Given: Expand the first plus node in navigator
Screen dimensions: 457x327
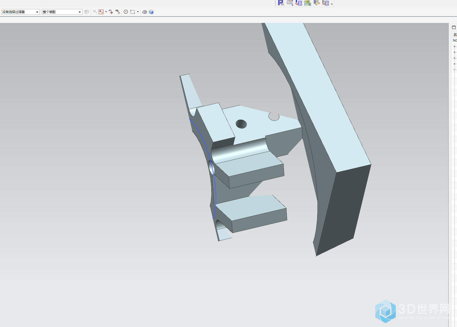Looking at the screenshot, I should pos(454,46).
